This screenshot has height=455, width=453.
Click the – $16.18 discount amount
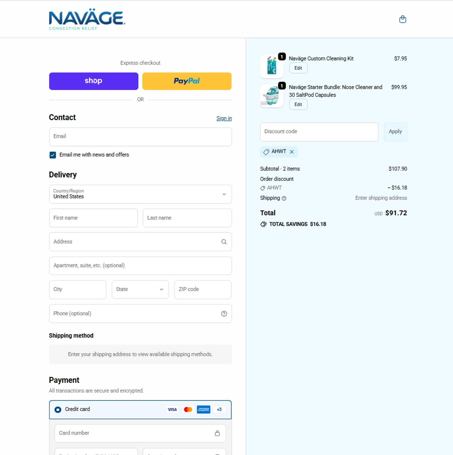tap(397, 188)
